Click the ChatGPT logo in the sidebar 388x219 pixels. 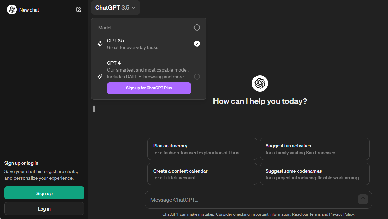tap(12, 9)
